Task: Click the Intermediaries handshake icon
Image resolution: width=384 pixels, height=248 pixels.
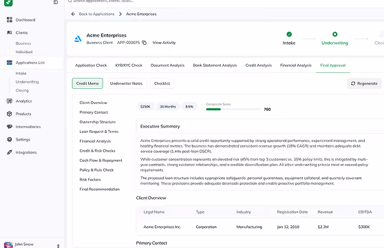Action: [10, 127]
